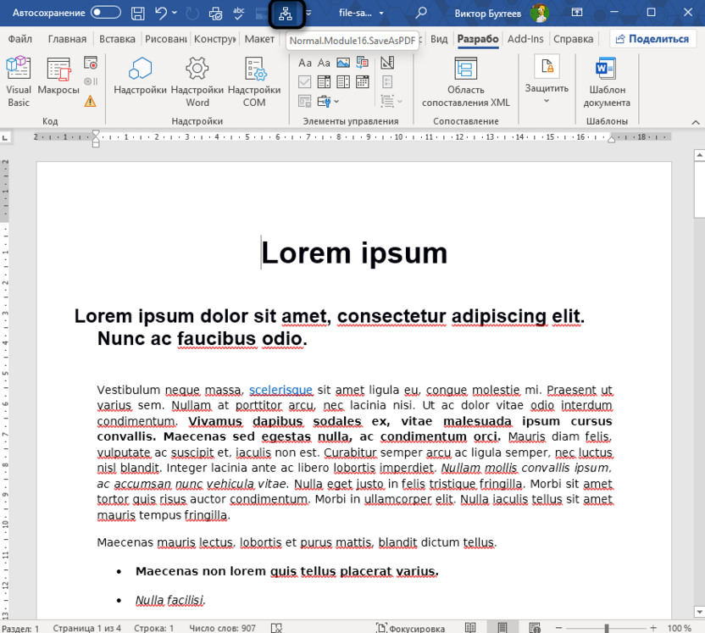Run spelling check abc icon

239,14
